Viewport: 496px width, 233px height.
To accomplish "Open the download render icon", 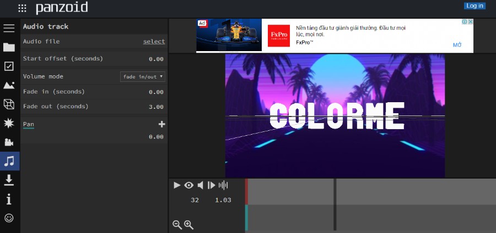I will pyautogui.click(x=9, y=180).
